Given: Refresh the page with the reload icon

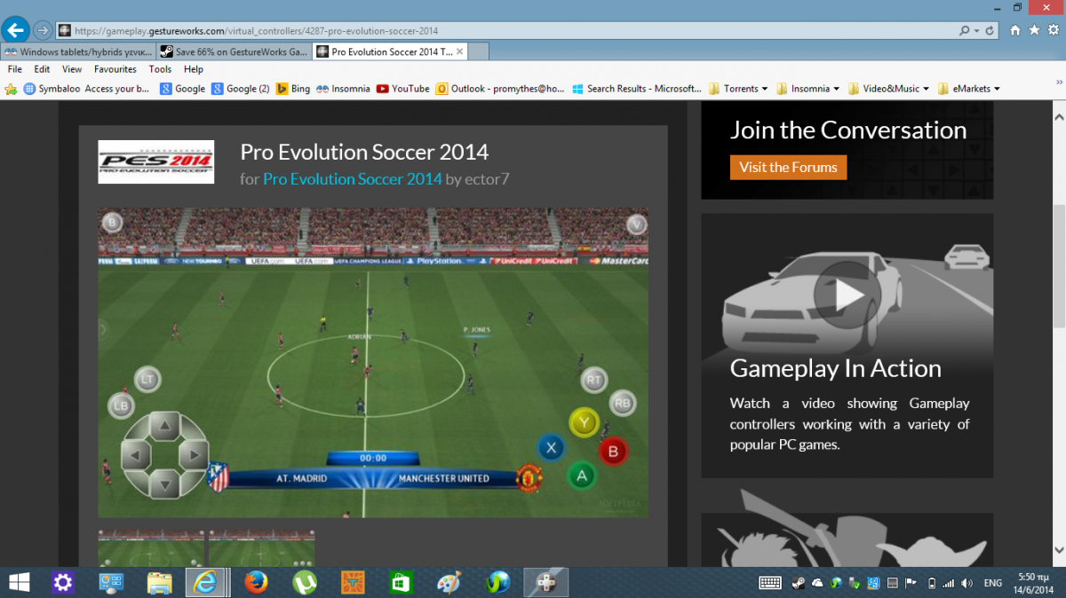Looking at the screenshot, I should click(x=990, y=30).
